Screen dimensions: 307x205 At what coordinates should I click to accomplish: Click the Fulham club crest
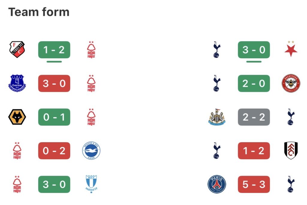[x=291, y=151]
